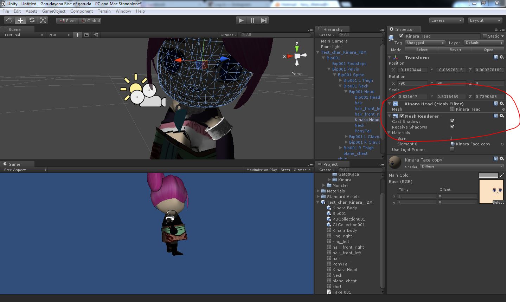
Task: Select Main Camera in Hierarchy
Action: pyautogui.click(x=334, y=41)
